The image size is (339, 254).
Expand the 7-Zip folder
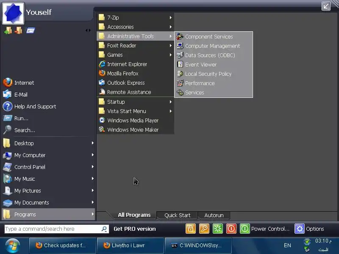[x=135, y=17]
